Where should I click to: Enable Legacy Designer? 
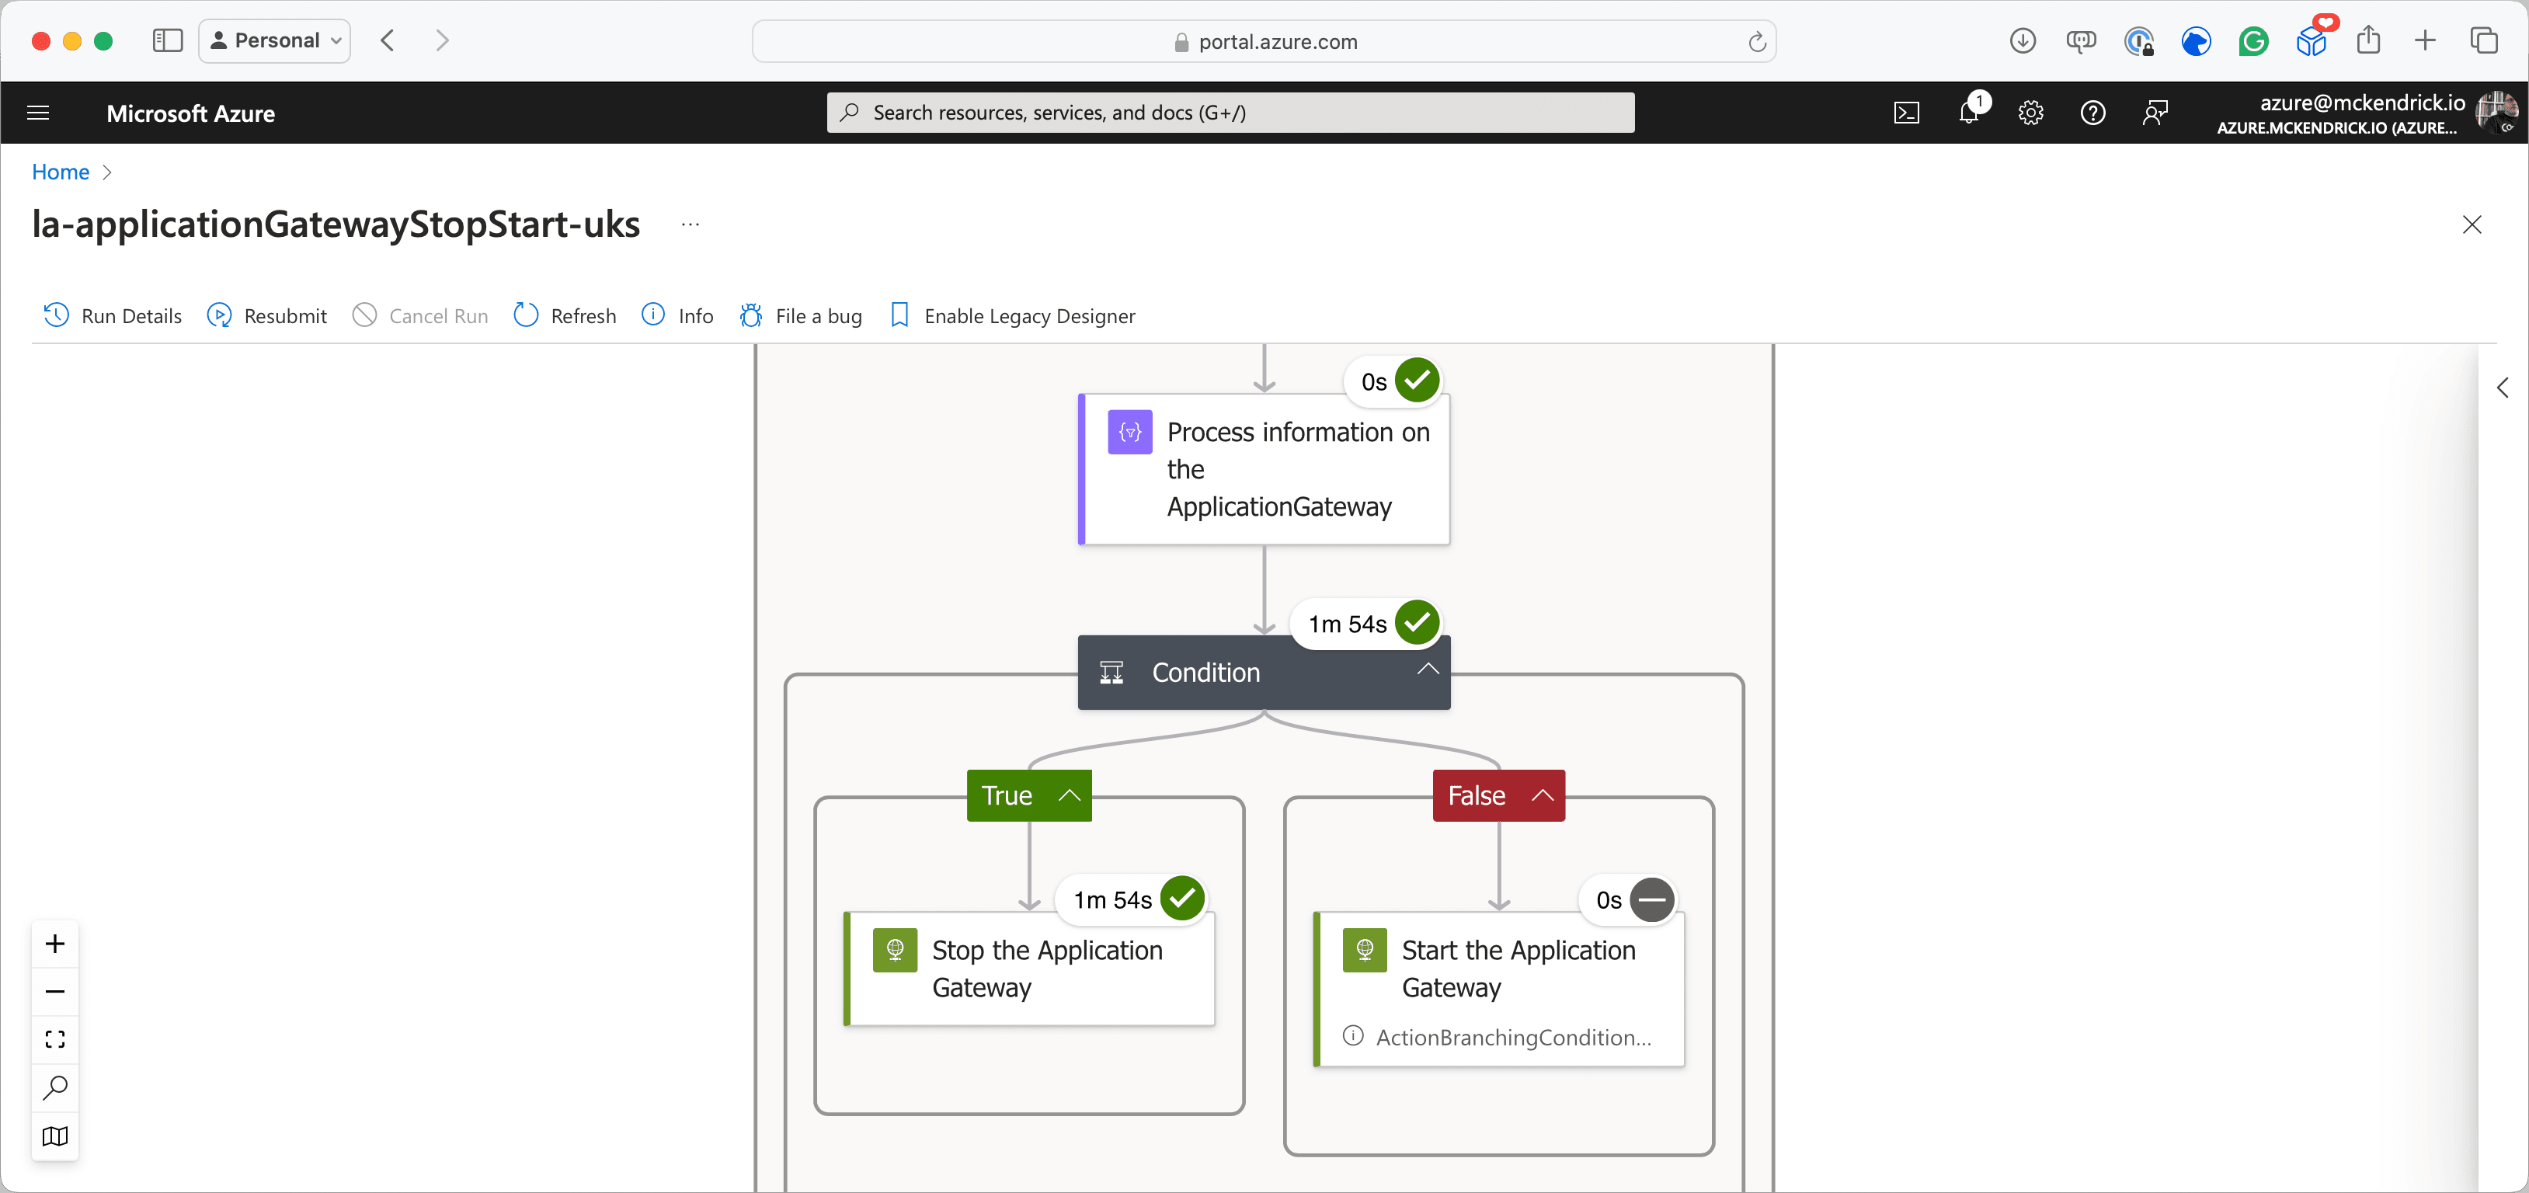pos(1012,315)
